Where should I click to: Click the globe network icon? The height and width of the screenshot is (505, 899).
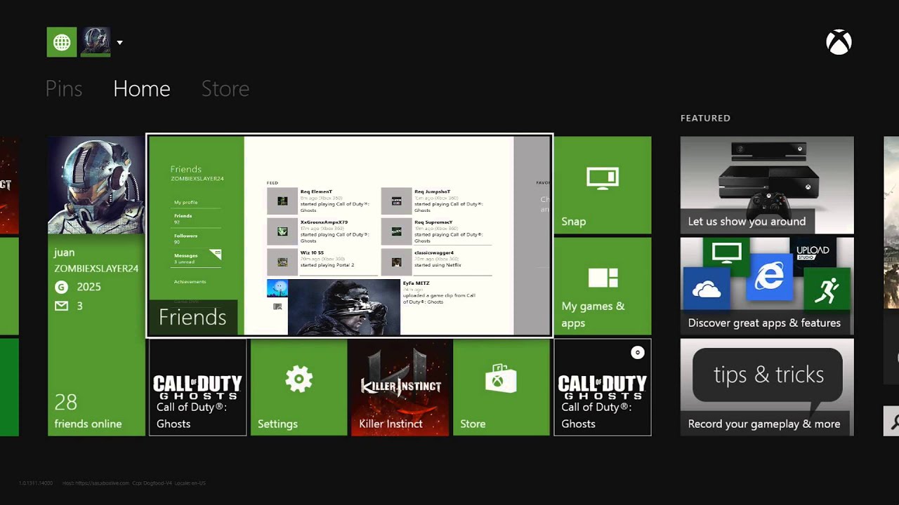tap(62, 42)
